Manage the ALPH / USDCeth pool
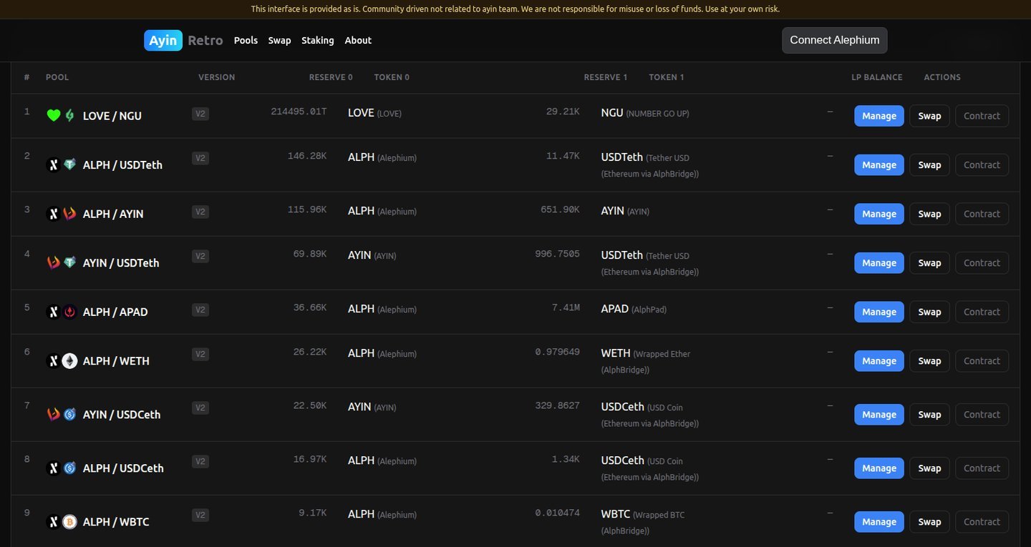This screenshot has height=547, width=1031. click(879, 468)
